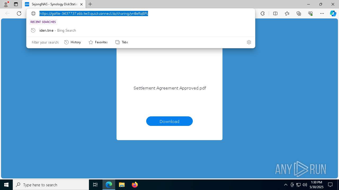Image resolution: width=339 pixels, height=190 pixels.
Task: Select the iden.tme recent search suggestion
Action: 141,30
